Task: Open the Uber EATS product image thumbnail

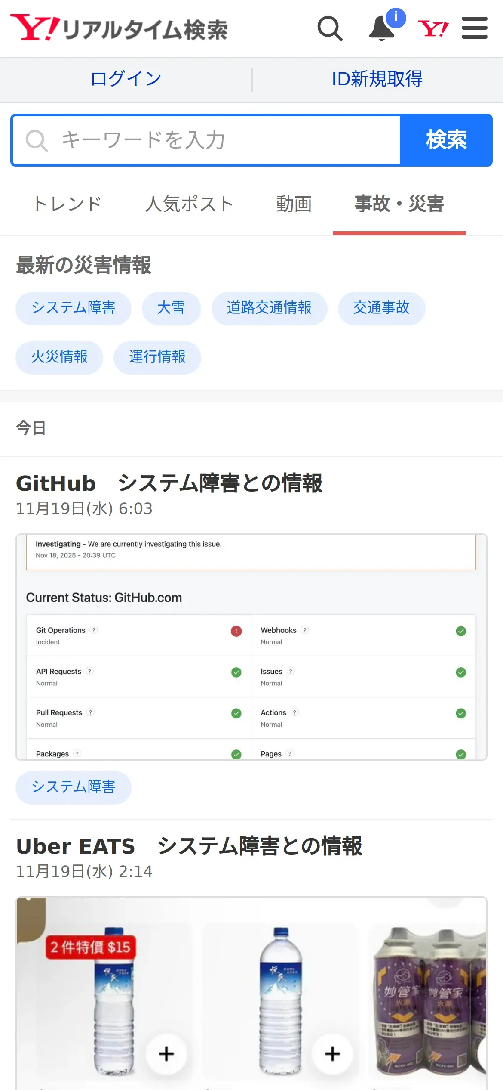Action: pos(252,993)
